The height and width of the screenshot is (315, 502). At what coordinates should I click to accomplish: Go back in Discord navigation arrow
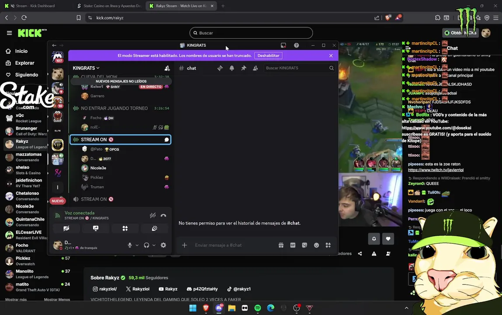coord(54,45)
